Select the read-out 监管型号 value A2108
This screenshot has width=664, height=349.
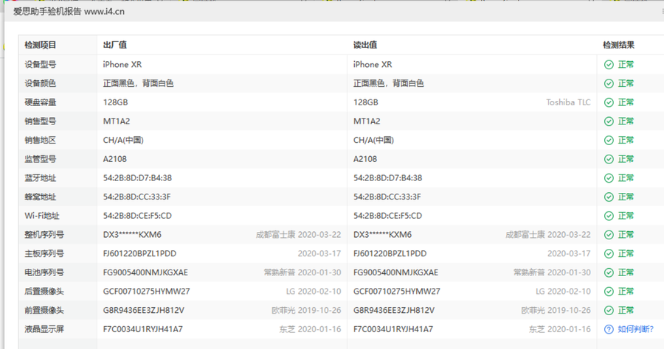(x=365, y=159)
